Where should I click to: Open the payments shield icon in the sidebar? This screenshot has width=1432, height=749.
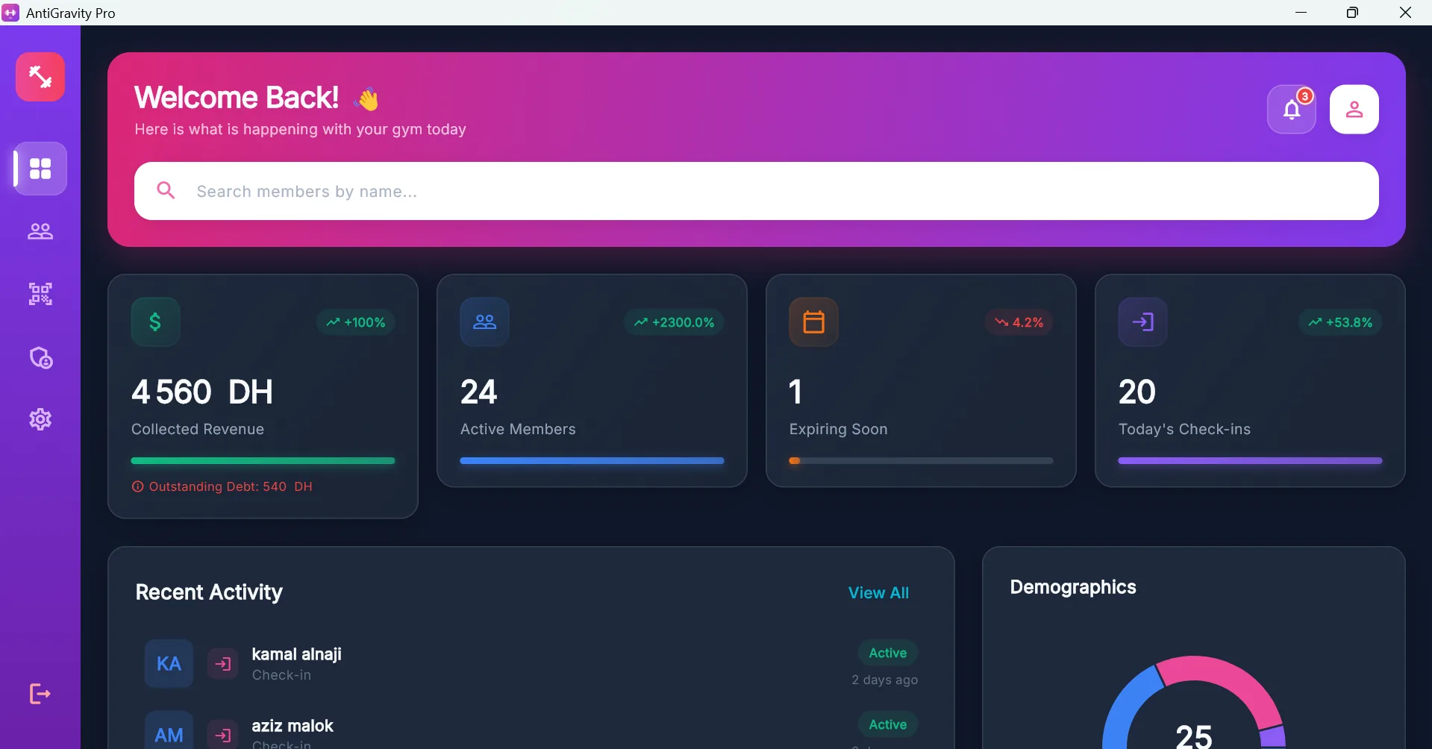[40, 358]
